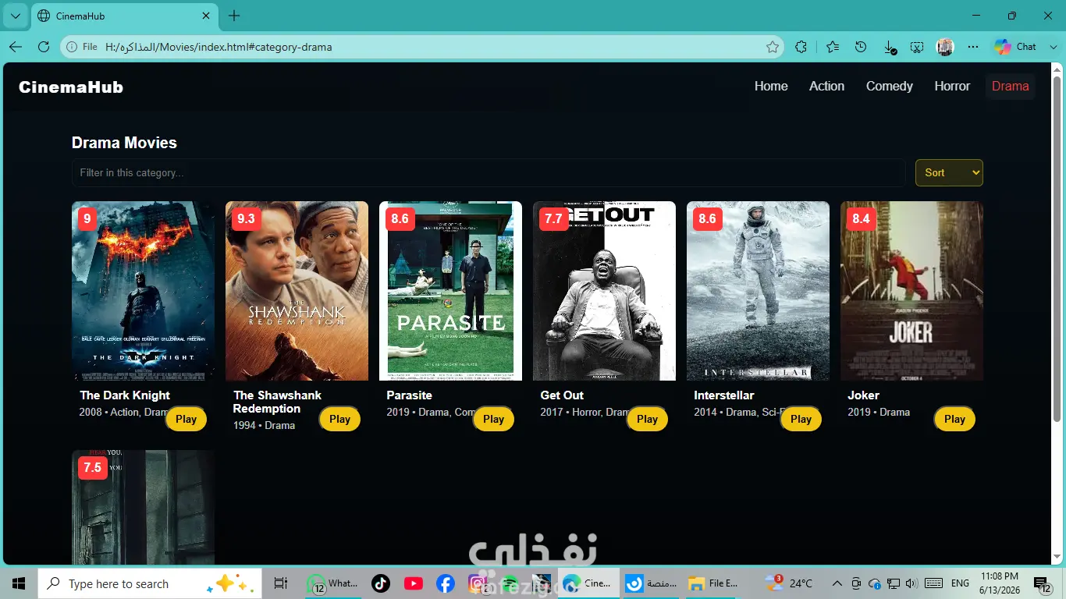Click the page vertical scrollbar
Image resolution: width=1066 pixels, height=599 pixels.
(x=1057, y=250)
